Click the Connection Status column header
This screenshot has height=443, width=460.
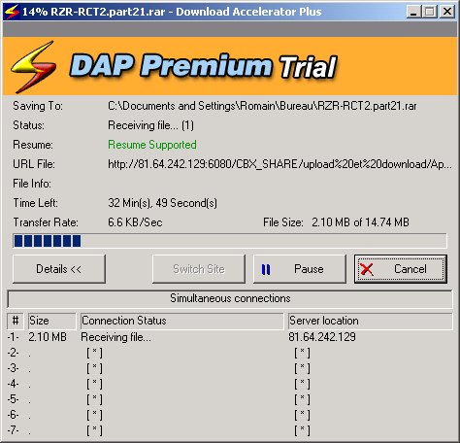pos(182,321)
